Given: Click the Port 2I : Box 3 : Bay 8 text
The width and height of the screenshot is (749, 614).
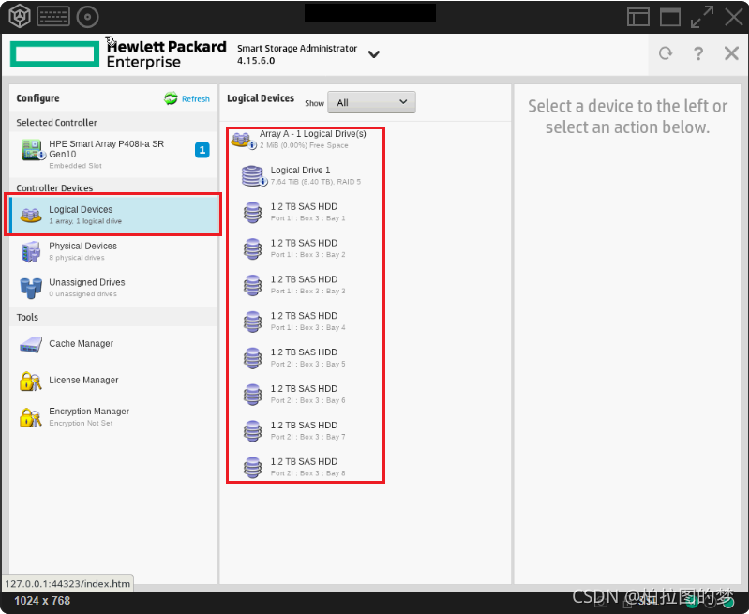Looking at the screenshot, I should pyautogui.click(x=307, y=473).
